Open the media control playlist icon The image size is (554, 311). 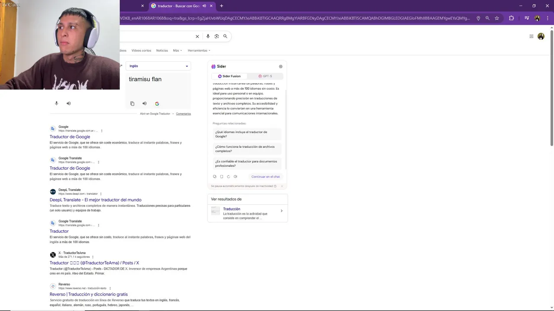point(527,18)
